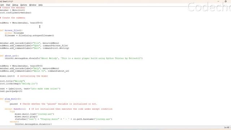231x130 pixels.
Task: Click the comment '# Create the submenu'
Action: click(12, 18)
